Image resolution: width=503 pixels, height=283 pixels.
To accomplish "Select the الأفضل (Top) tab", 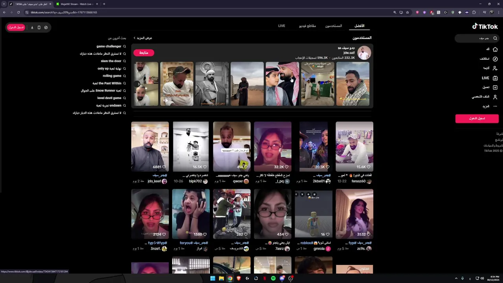I will 360,26.
